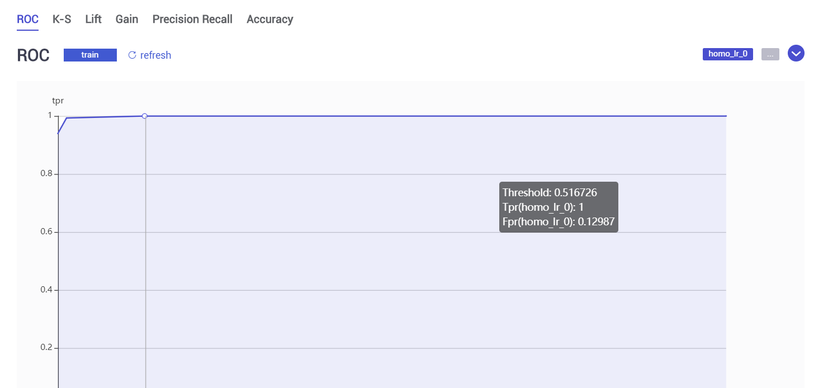Open the Precision Recall tab
The width and height of the screenshot is (828, 388).
tap(192, 19)
